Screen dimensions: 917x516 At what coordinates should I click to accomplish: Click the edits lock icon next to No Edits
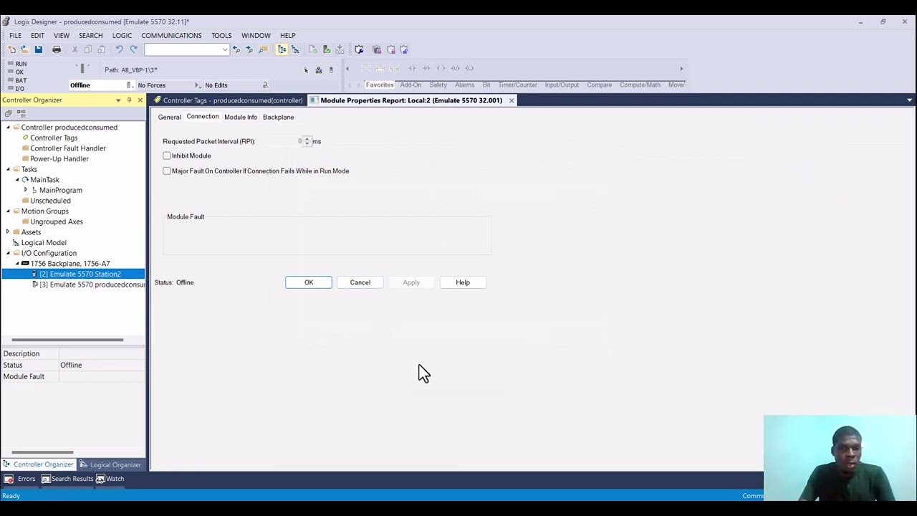[265, 85]
